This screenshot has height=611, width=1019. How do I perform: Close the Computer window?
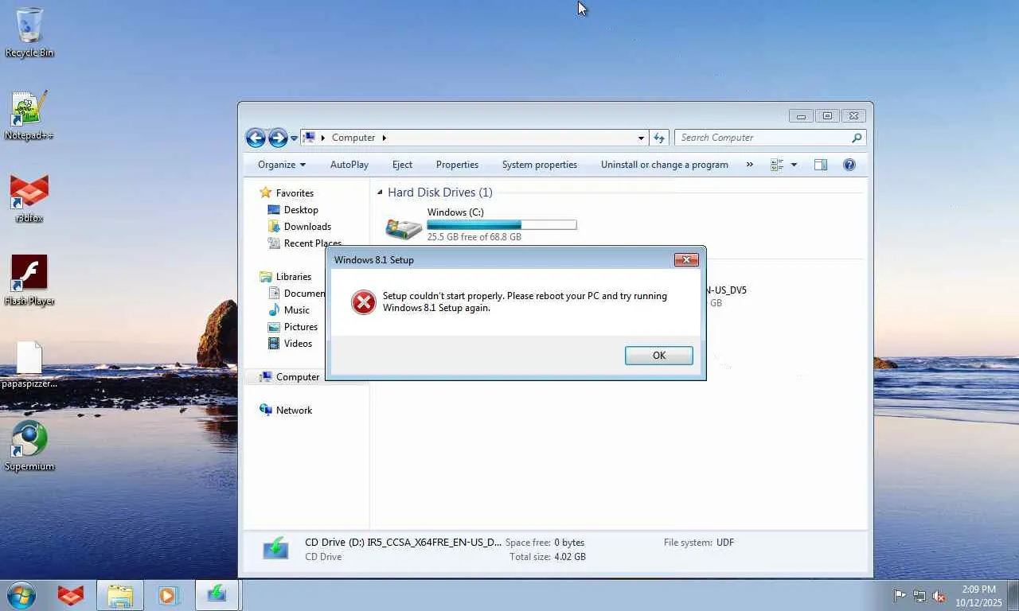click(853, 116)
